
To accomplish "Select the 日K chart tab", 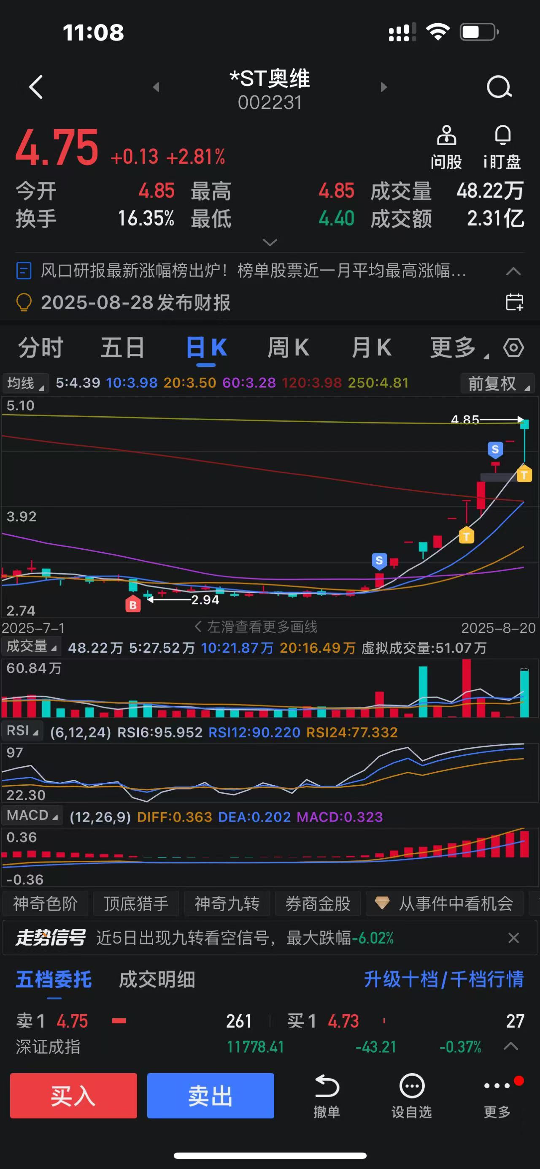I will pyautogui.click(x=206, y=348).
